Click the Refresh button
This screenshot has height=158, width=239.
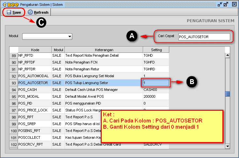pyautogui.click(x=38, y=12)
